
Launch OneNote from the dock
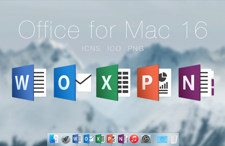pos(123,139)
